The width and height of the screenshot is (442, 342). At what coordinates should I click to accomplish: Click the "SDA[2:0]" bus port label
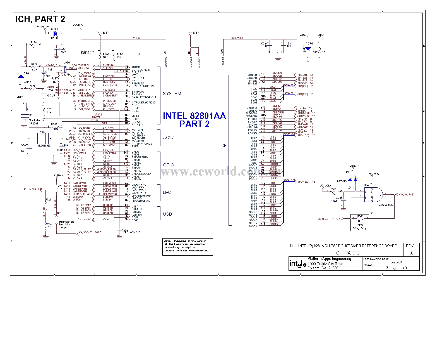tap(302, 94)
